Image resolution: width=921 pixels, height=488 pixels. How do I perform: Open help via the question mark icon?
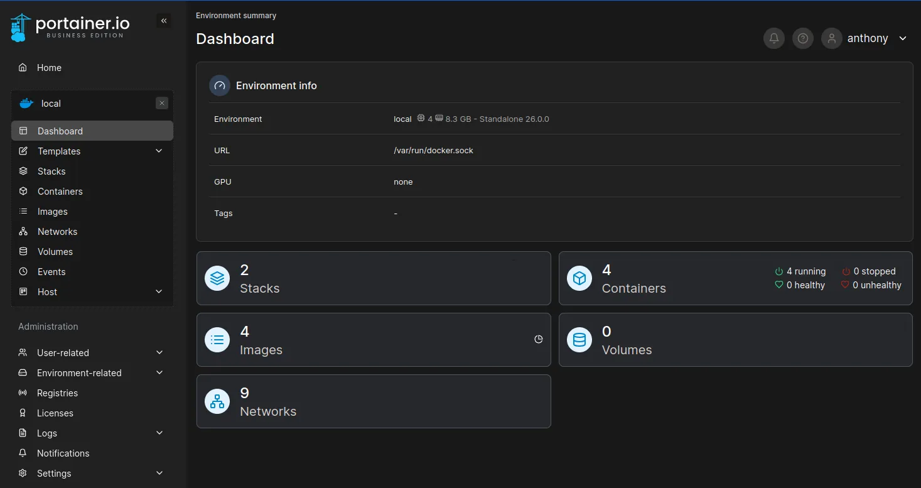coord(802,38)
